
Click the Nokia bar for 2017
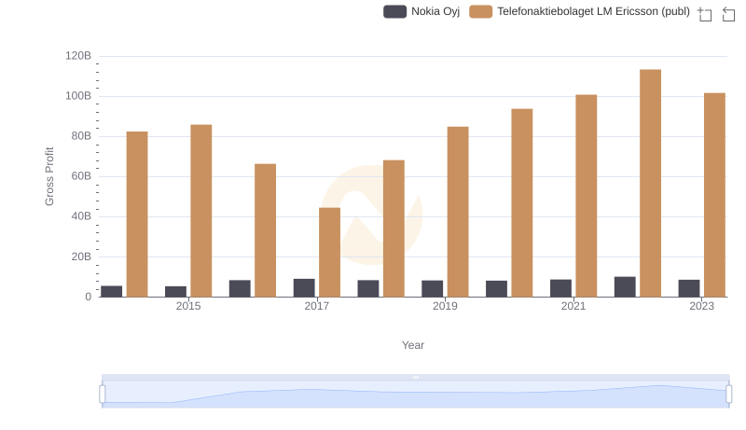(304, 288)
